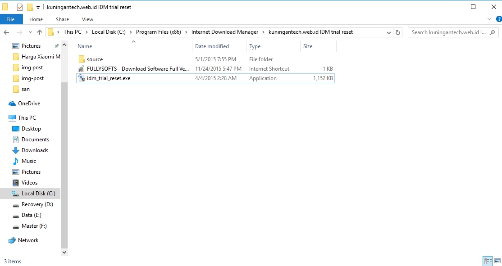Open Harga Xiaomi folder in sidebar
The height and width of the screenshot is (266, 502).
tap(36, 57)
